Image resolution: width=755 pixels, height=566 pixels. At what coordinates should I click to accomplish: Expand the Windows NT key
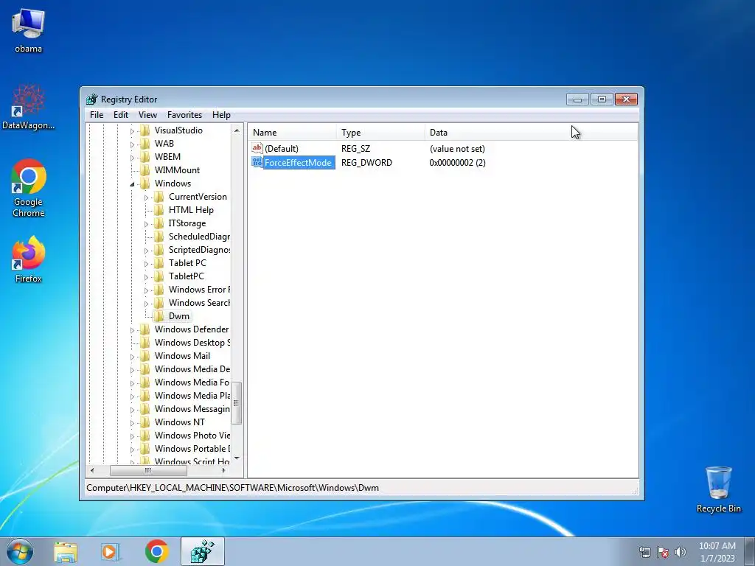click(x=132, y=423)
